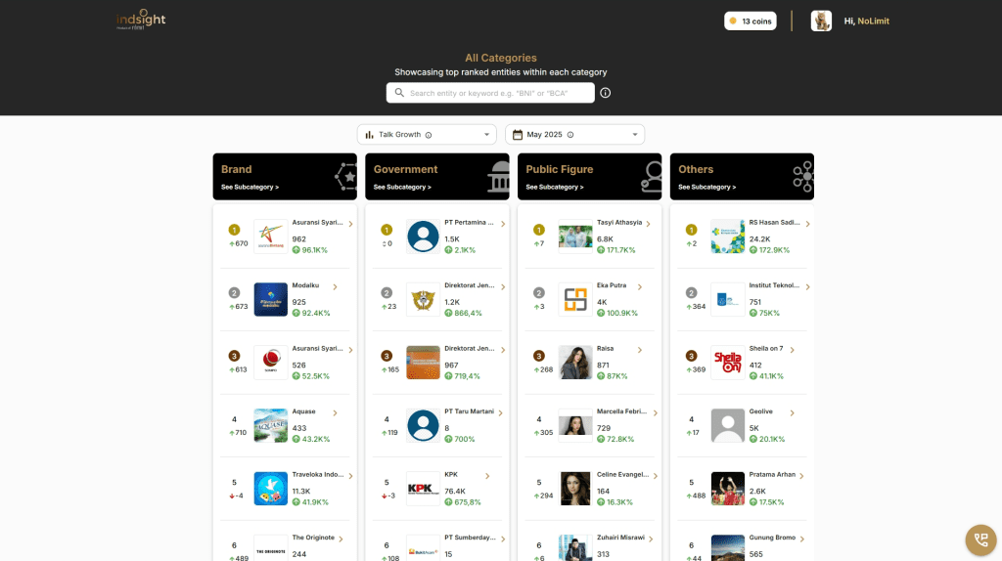Click the user profile avatar
The height and width of the screenshot is (561, 1002).
[821, 22]
